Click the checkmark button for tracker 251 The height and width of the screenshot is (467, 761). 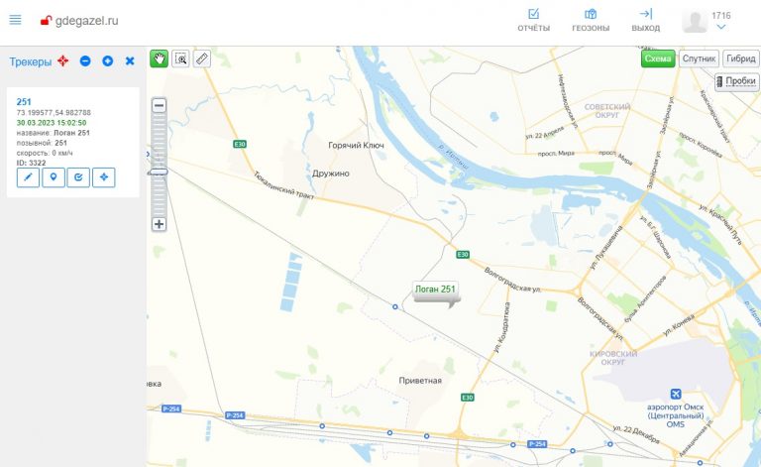78,177
